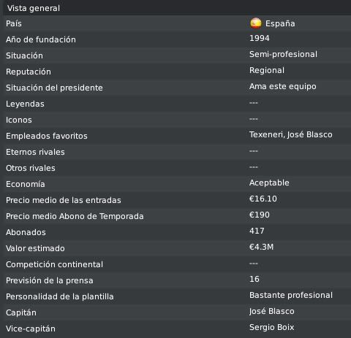Click Bastante profesional squad personality

point(291,295)
